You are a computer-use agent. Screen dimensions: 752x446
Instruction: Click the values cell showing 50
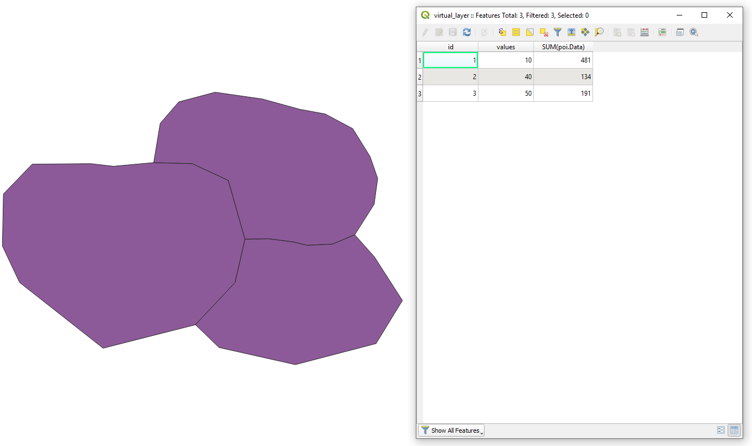tap(506, 94)
